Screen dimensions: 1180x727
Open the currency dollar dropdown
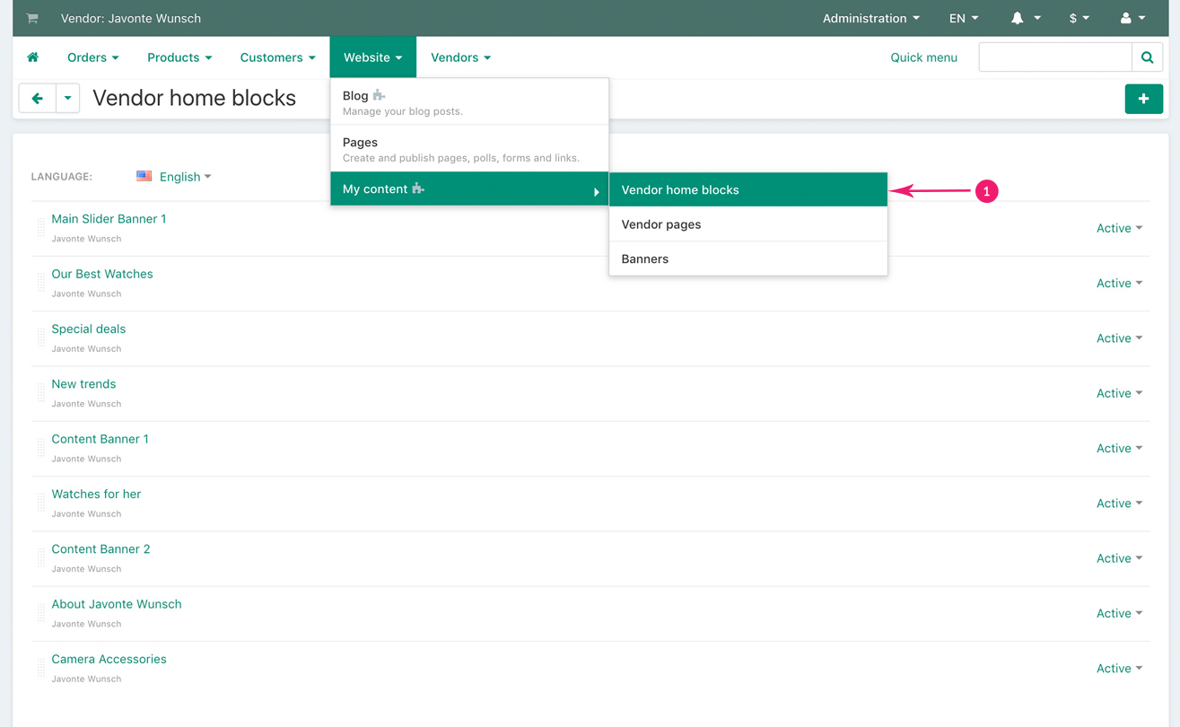click(x=1079, y=18)
